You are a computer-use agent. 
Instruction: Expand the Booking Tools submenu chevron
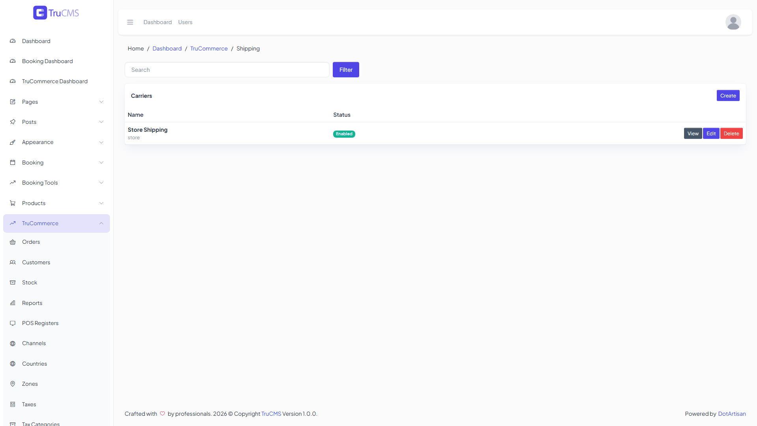(101, 183)
